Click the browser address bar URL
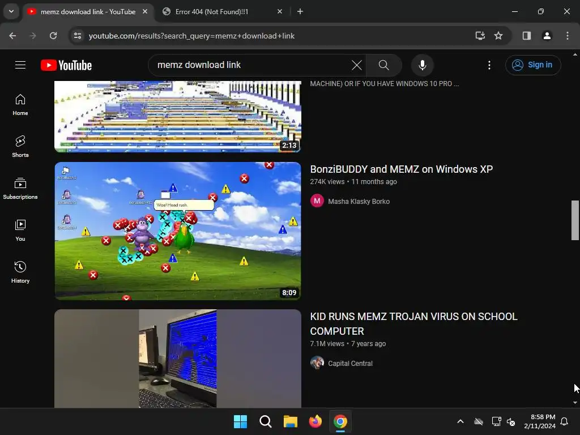The height and width of the screenshot is (435, 580). click(x=191, y=36)
